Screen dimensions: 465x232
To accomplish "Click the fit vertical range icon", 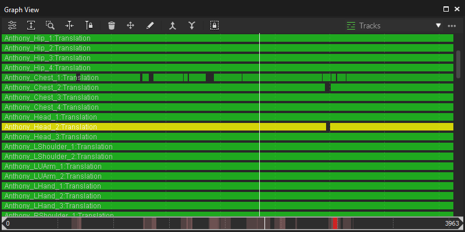I will point(31,26).
